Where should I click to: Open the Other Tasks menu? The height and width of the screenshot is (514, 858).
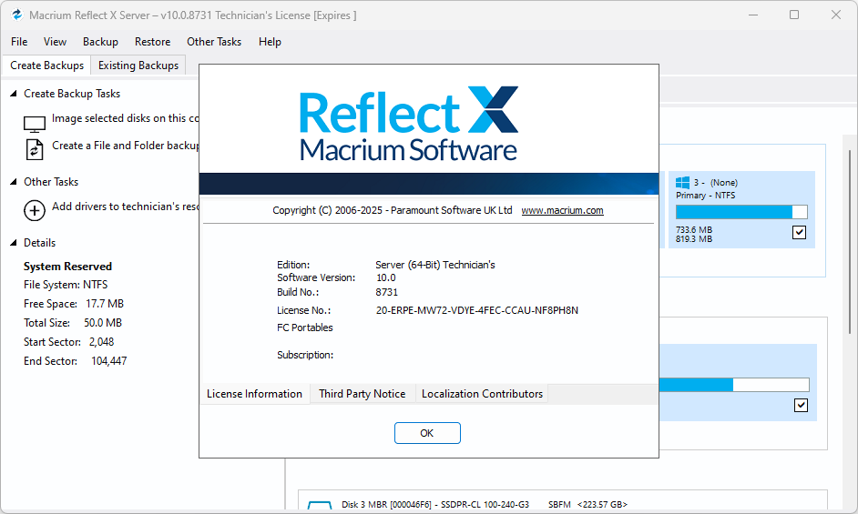(214, 42)
